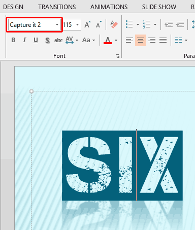The height and width of the screenshot is (230, 195).
Task: Expand the Bullets dropdown arrow
Action: (x=138, y=25)
